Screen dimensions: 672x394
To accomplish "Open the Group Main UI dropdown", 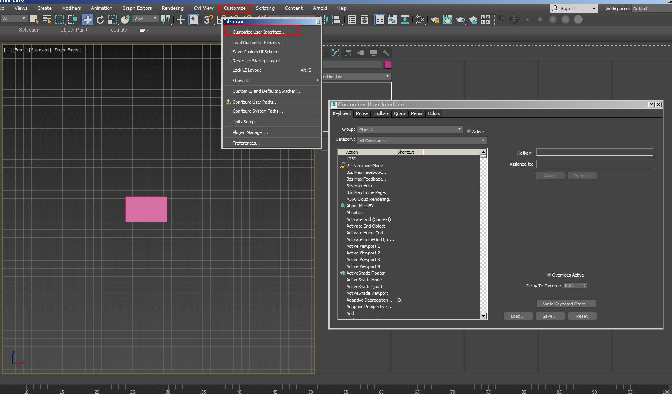I will [x=410, y=130].
